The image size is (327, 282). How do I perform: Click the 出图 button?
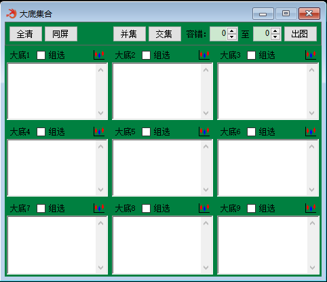click(301, 34)
